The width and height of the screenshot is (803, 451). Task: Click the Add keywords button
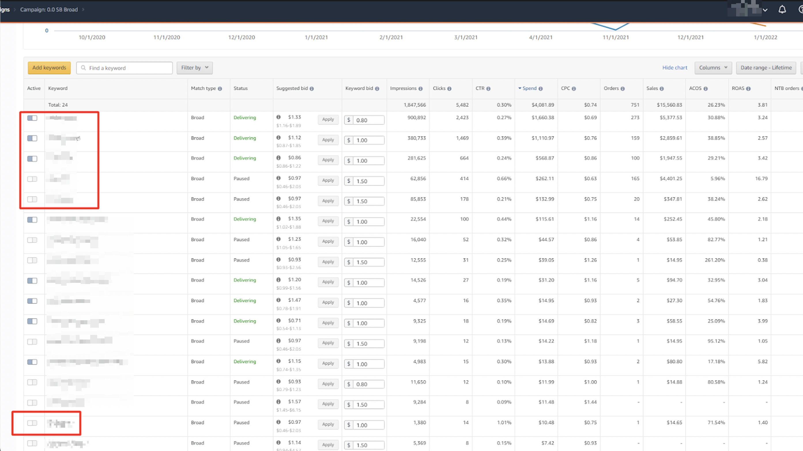[49, 68]
